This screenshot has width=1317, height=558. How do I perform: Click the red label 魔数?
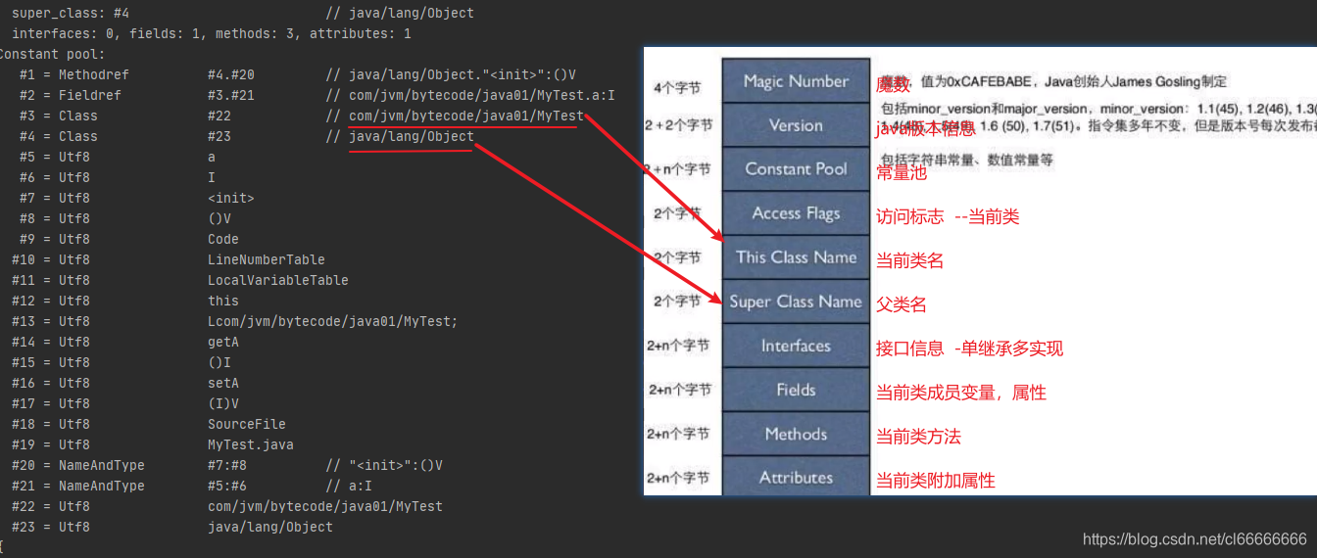[x=893, y=85]
